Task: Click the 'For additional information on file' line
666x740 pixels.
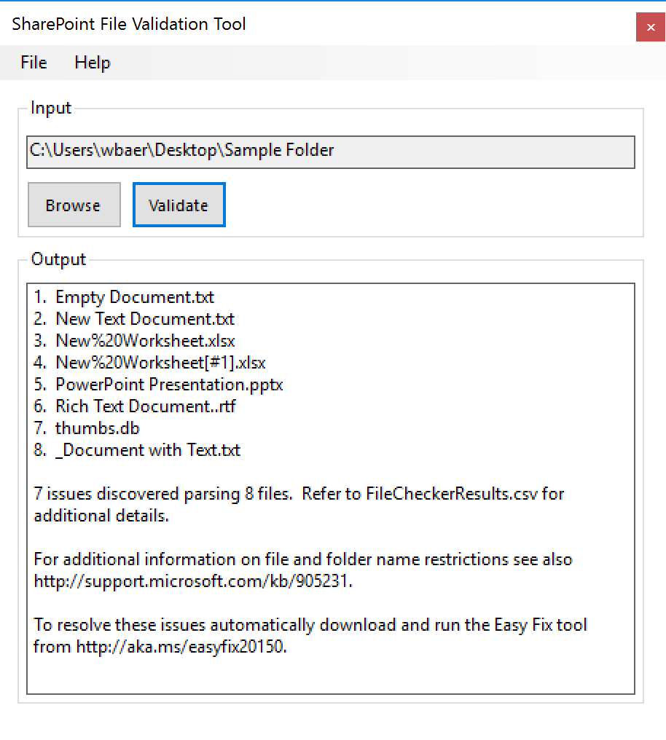Action: coord(303,559)
